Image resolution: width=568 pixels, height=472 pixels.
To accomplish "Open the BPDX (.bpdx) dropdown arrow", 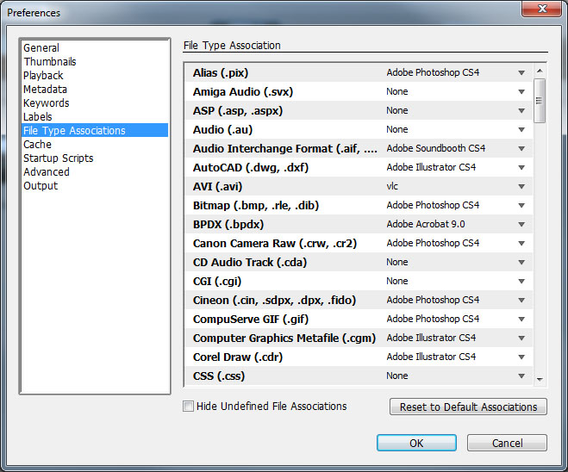I will click(x=521, y=225).
